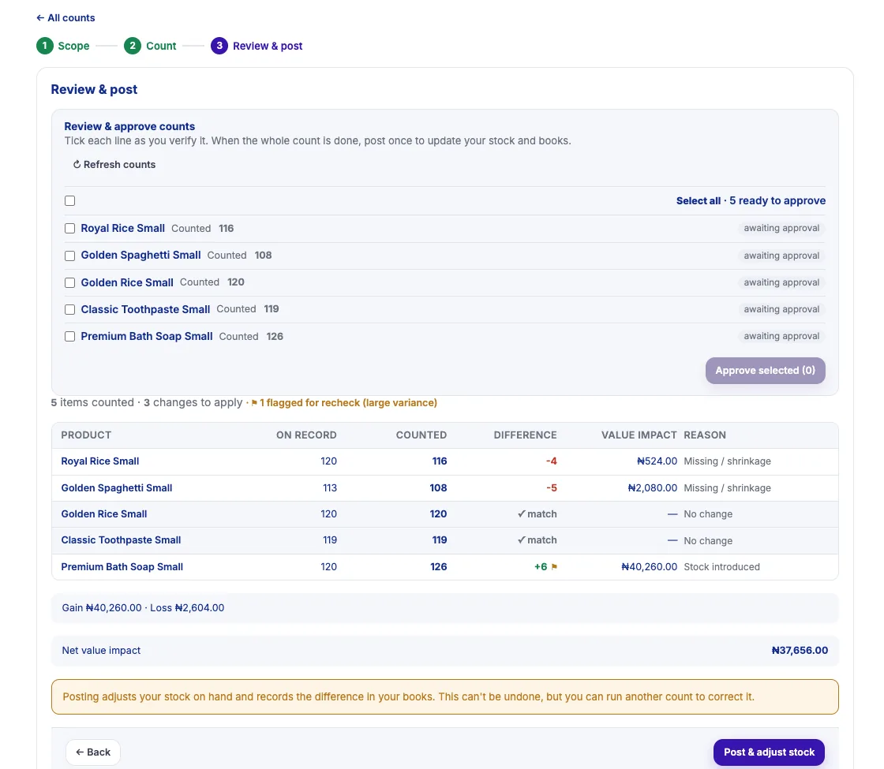
Task: Click Golden Rice Small in approval list
Action: 127,282
